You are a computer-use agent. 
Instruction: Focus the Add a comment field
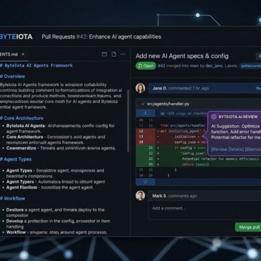tap(205, 210)
